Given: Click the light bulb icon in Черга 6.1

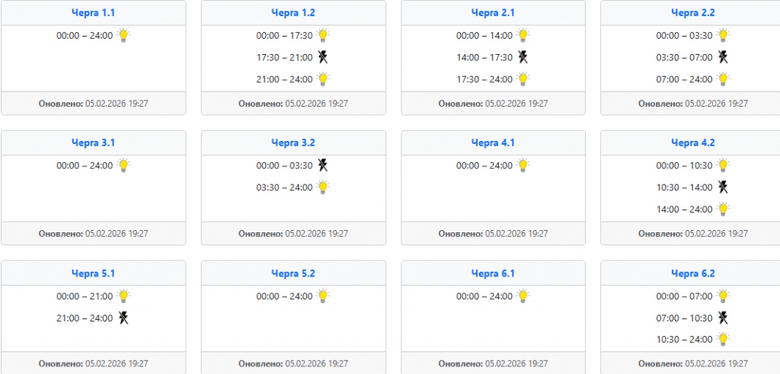Looking at the screenshot, I should point(523,296).
